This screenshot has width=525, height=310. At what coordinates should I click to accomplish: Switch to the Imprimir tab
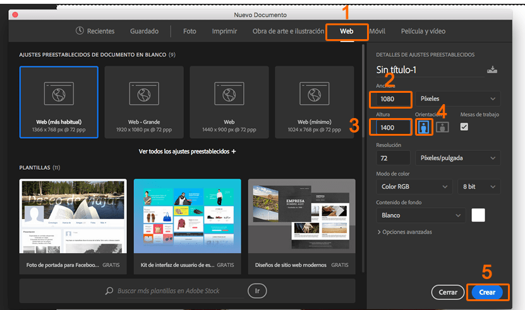[x=224, y=31]
